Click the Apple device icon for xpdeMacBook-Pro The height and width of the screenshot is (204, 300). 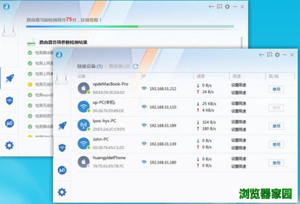(x=83, y=88)
